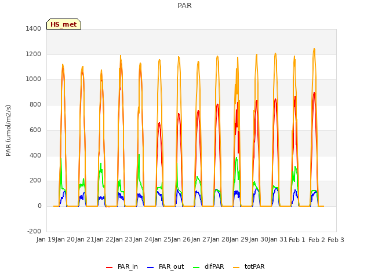This screenshot has height=278, width=371.
Task: Toggle the totPAR legend entry
Action: (x=249, y=266)
